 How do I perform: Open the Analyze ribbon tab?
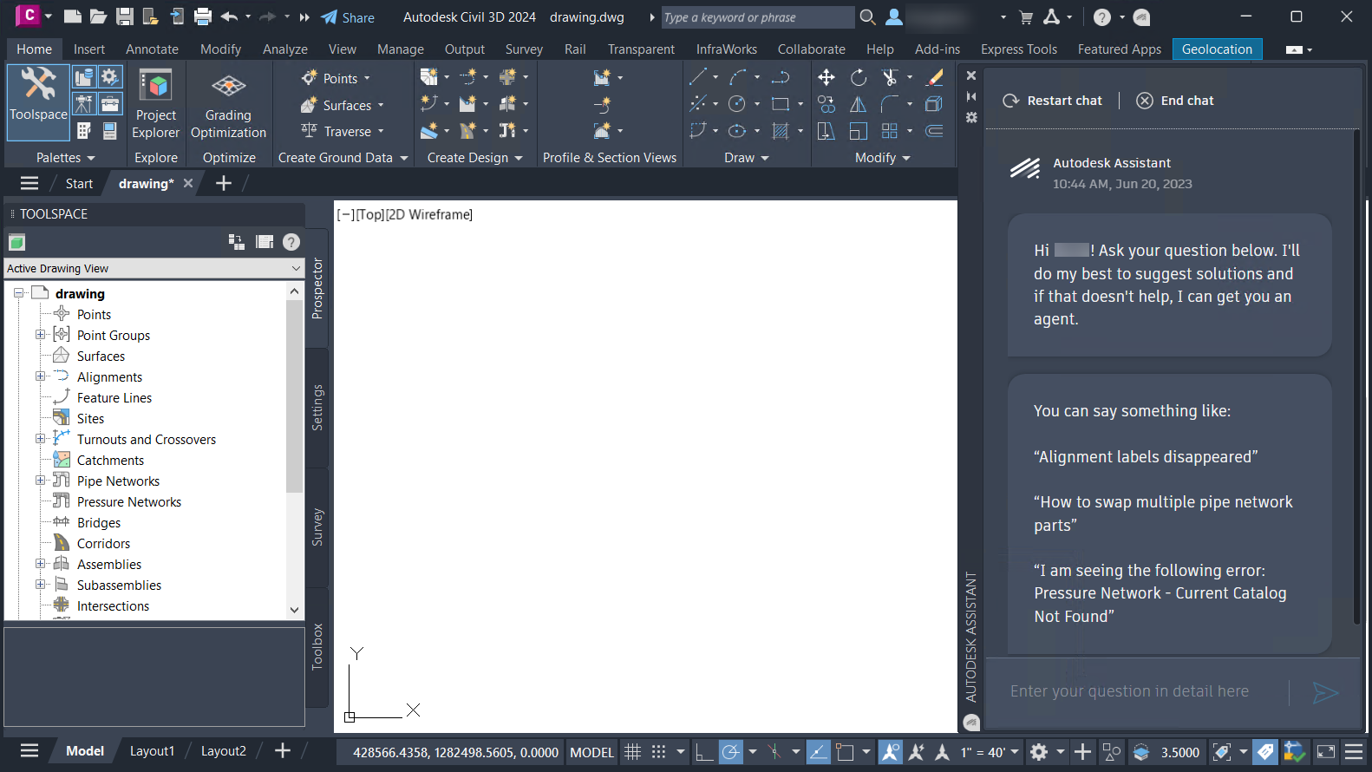pos(285,49)
